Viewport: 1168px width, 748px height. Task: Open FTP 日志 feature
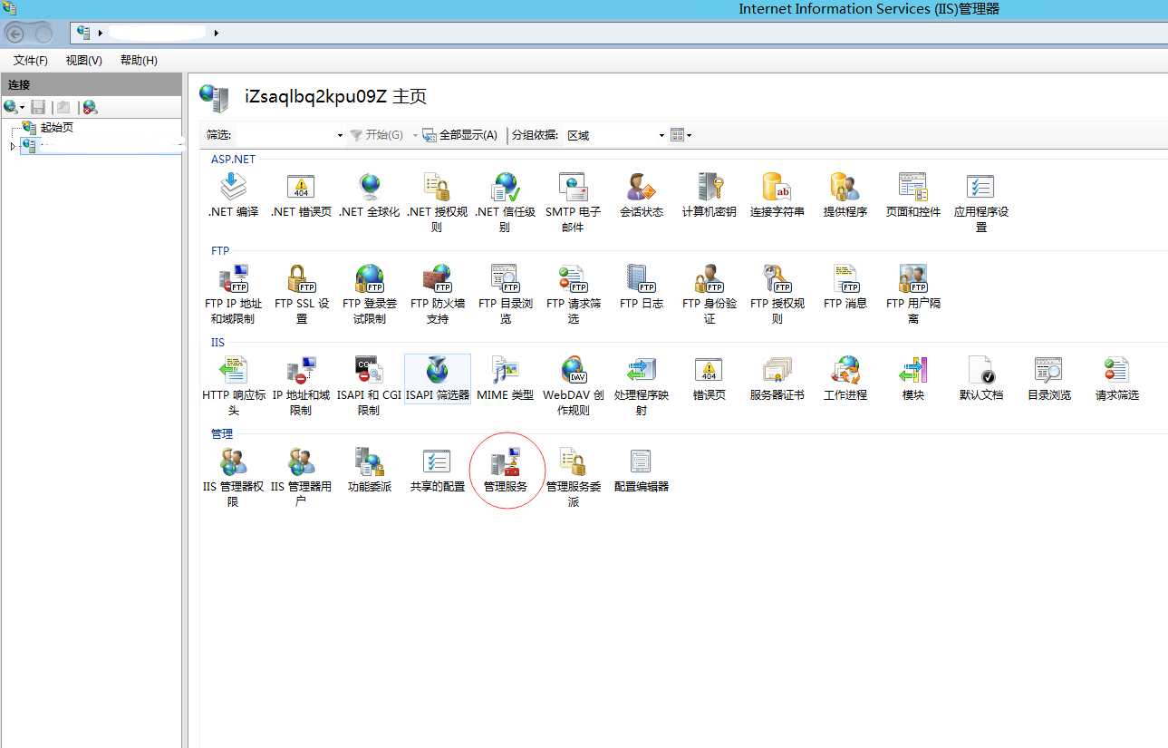click(x=642, y=287)
